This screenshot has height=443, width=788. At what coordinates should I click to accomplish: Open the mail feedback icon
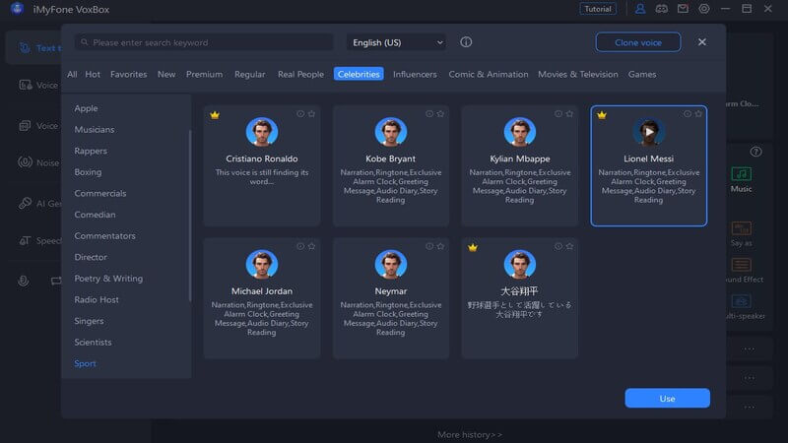683,9
